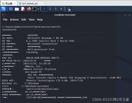132x103 pixels.
Task: Click the \Device\HarddiskVolume1 text
Action: 43,89
